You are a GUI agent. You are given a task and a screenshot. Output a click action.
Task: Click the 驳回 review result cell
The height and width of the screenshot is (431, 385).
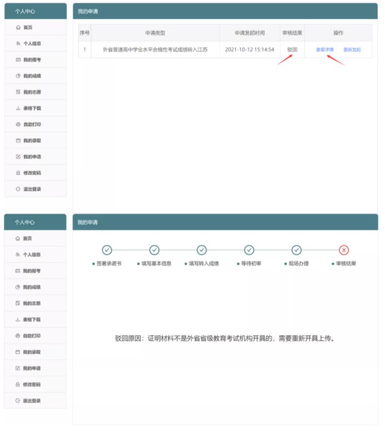coord(292,49)
